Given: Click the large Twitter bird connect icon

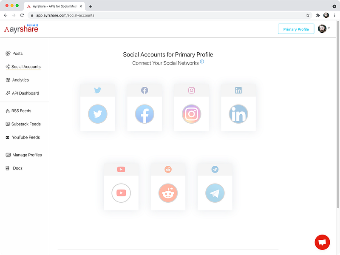Looking at the screenshot, I should tap(98, 114).
